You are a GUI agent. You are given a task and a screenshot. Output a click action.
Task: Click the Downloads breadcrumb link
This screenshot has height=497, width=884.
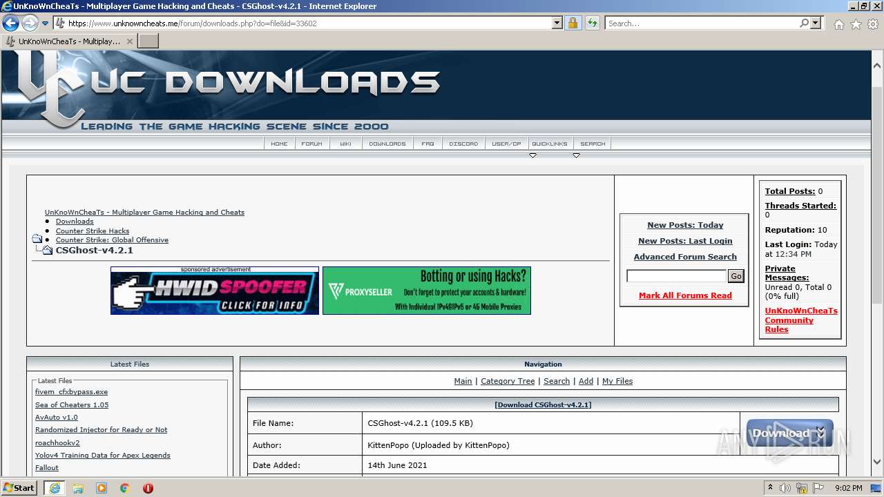[75, 222]
